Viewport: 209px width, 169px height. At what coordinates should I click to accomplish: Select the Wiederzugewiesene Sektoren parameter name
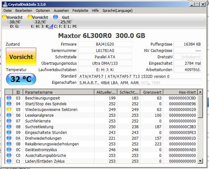[x=51, y=109]
